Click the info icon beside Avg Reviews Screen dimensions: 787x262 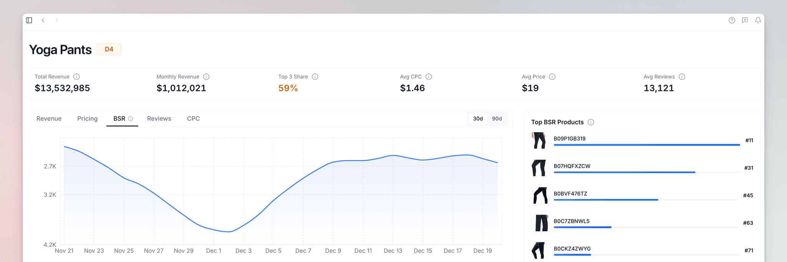pos(682,77)
